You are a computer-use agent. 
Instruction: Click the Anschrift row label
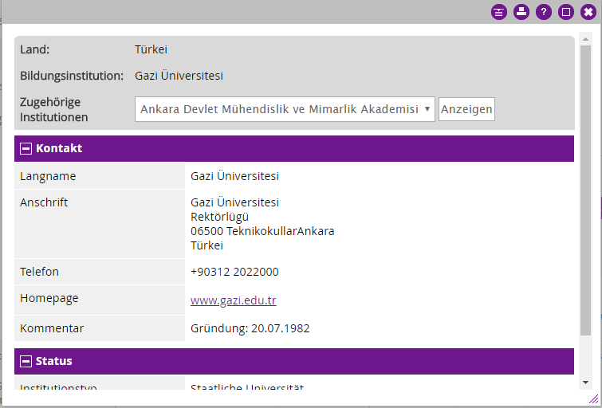tap(44, 202)
